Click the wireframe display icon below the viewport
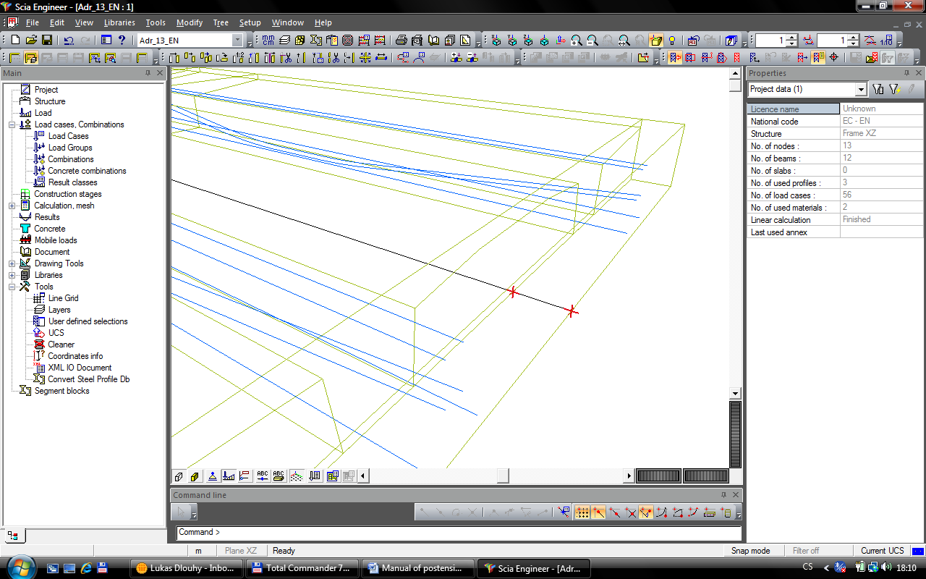This screenshot has height=579, width=926. click(x=179, y=476)
